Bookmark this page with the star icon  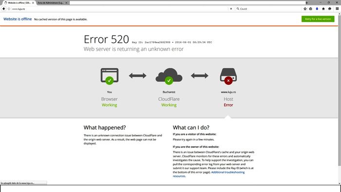[x=305, y=9]
